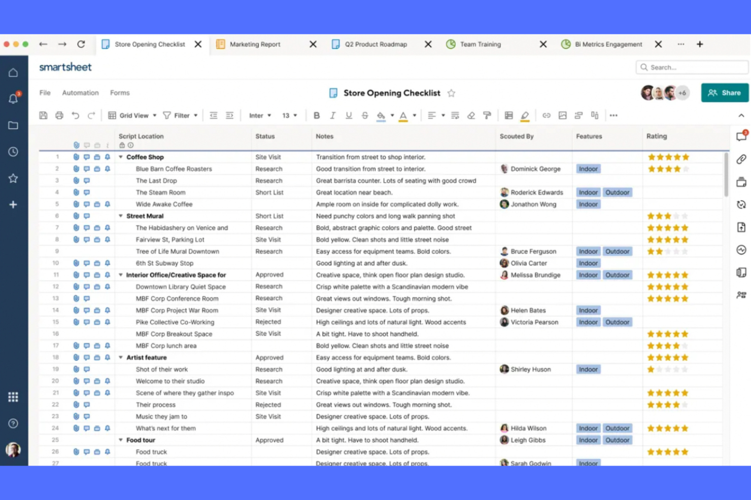Open notifications in the left navigation rail
The height and width of the screenshot is (500, 751).
click(x=14, y=99)
